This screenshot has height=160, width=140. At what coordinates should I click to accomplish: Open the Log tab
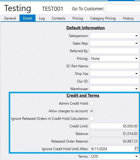coord(42,18)
